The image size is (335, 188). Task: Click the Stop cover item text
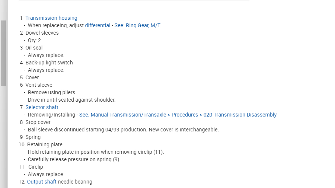[x=38, y=122]
